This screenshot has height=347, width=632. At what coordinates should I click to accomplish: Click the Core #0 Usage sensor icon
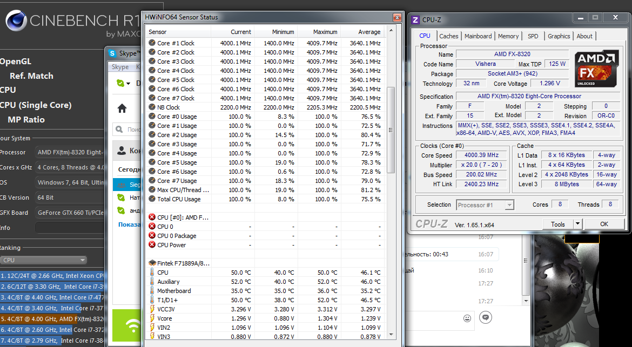[x=152, y=117]
